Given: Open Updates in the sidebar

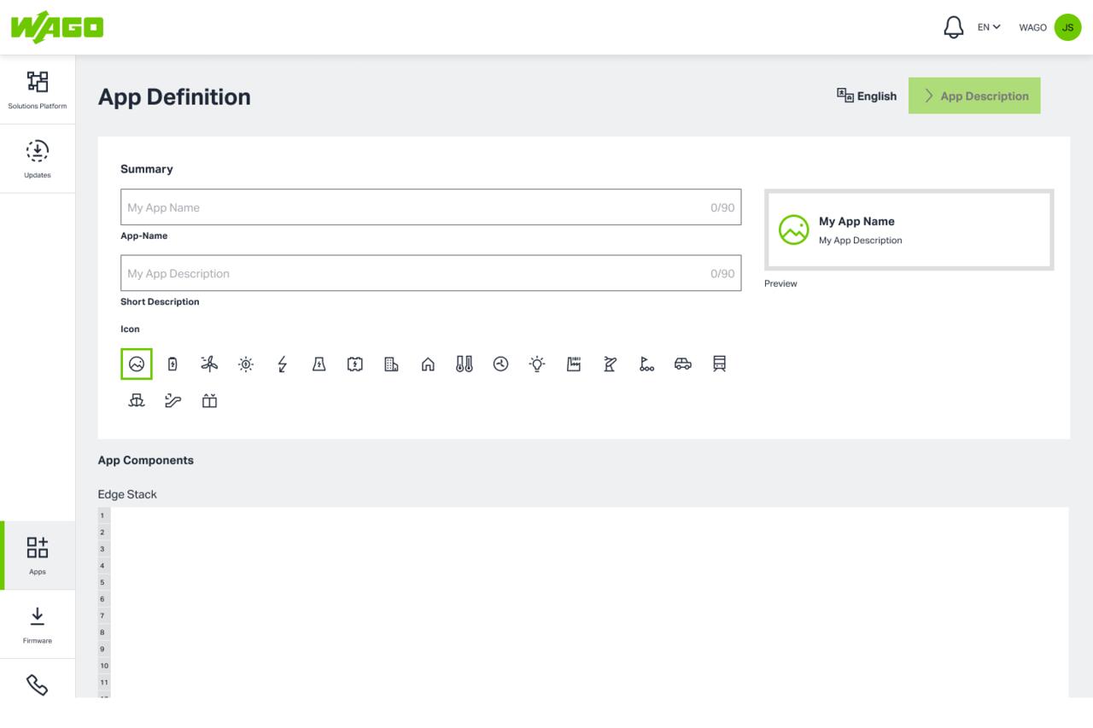Looking at the screenshot, I should [x=38, y=159].
